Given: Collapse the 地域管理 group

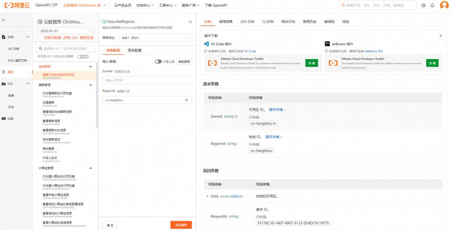Looking at the screenshot, I should [90, 67].
